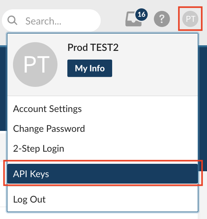Screen dimensions: 207x219
Task: Open the inbox tray icon
Action: click(133, 20)
